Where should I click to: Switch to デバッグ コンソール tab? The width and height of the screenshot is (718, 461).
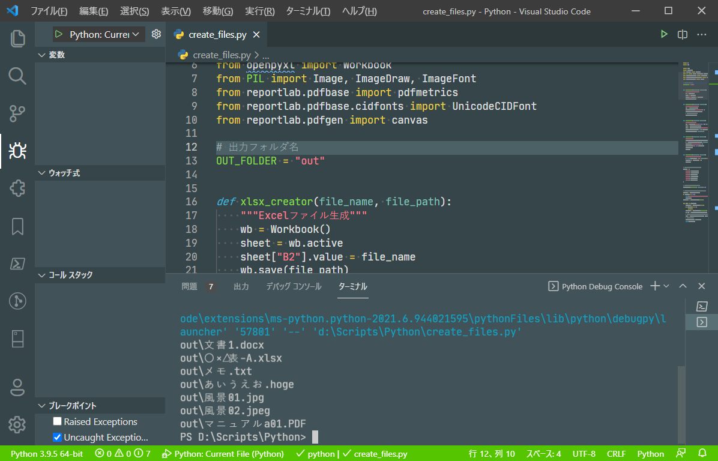coord(294,286)
